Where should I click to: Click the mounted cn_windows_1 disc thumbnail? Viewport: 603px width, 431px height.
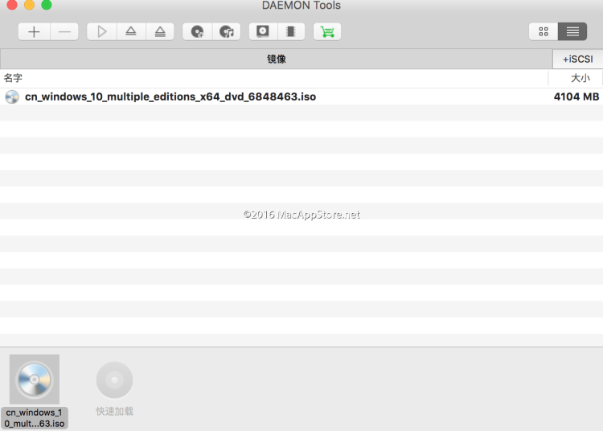coord(35,380)
